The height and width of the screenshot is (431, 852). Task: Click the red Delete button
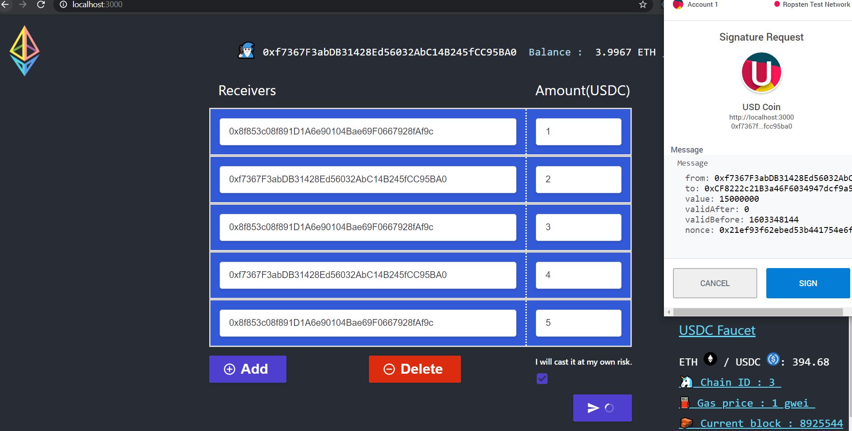[x=415, y=369]
